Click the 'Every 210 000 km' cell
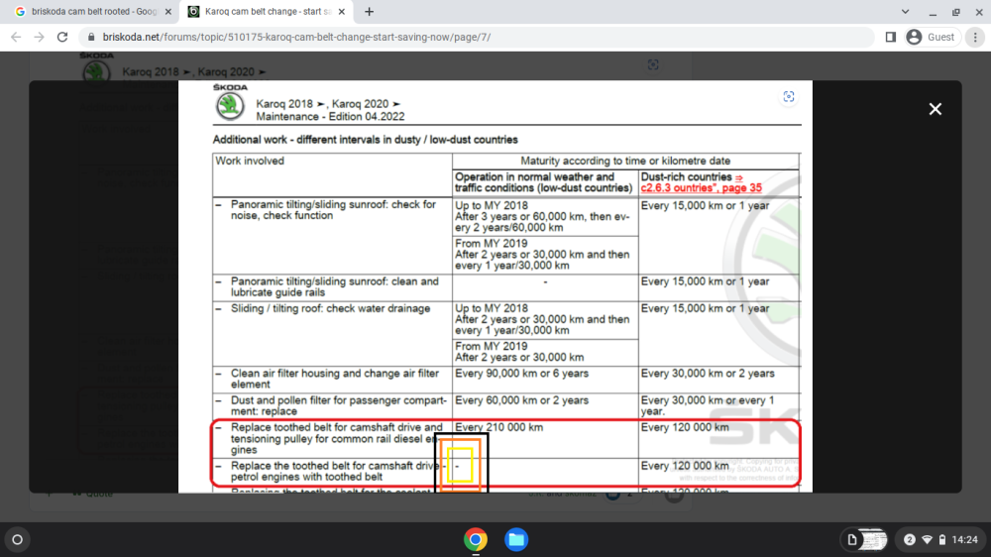The image size is (991, 557). tap(498, 427)
